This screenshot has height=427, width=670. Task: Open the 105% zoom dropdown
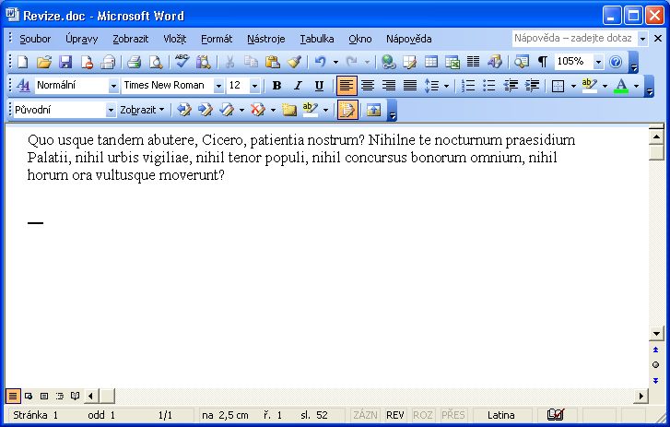point(599,63)
